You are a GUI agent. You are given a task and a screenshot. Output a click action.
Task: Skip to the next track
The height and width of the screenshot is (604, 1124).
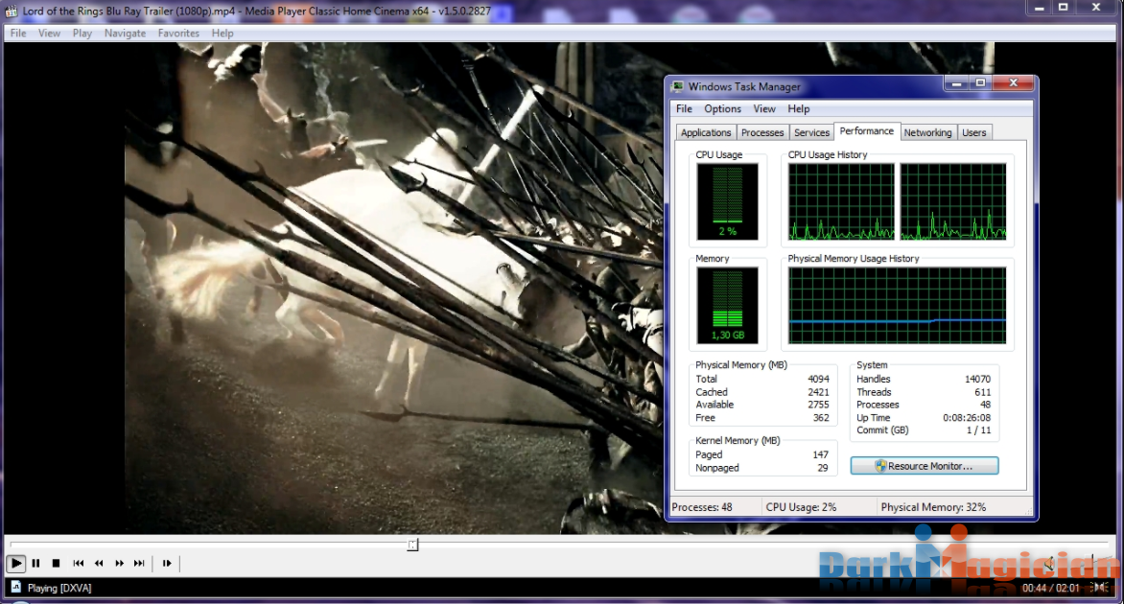[x=139, y=563]
